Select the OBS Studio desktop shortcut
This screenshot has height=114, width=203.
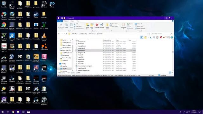click(44, 4)
